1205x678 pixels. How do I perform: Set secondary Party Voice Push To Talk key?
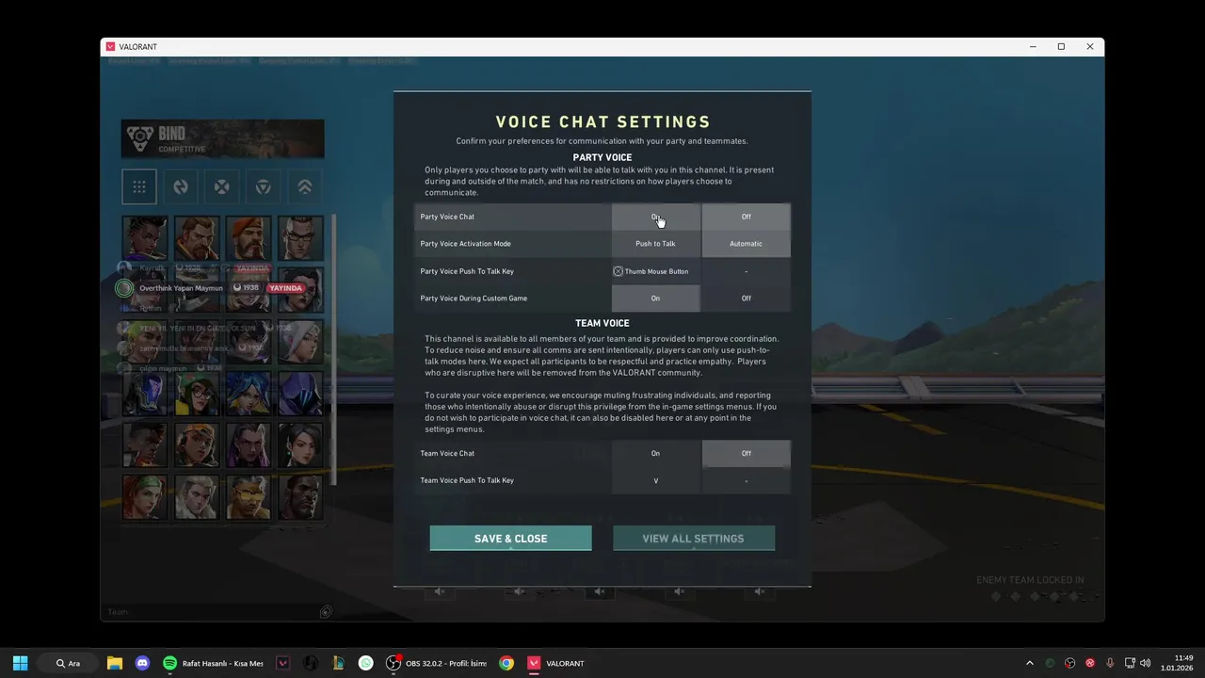(x=747, y=271)
